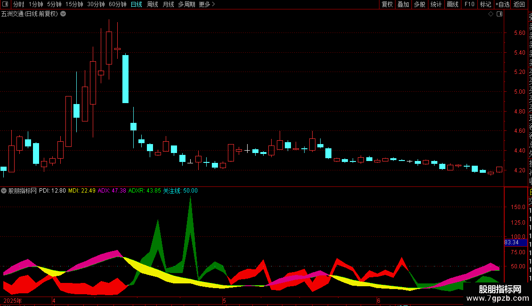Click the 2025年 date axis label
Screen dimensions: 532x306
point(13,300)
